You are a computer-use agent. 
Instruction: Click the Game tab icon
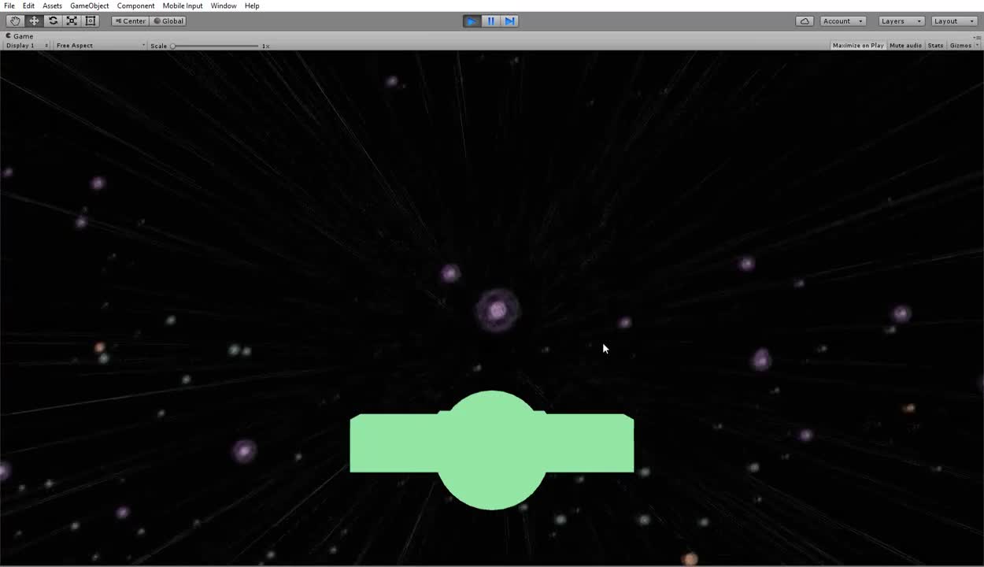[x=8, y=35]
